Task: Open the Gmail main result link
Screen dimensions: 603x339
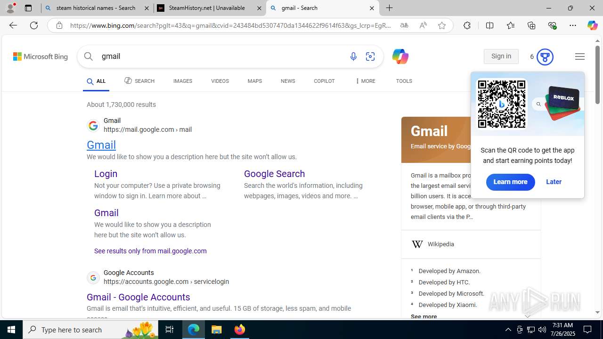Action: point(101,145)
